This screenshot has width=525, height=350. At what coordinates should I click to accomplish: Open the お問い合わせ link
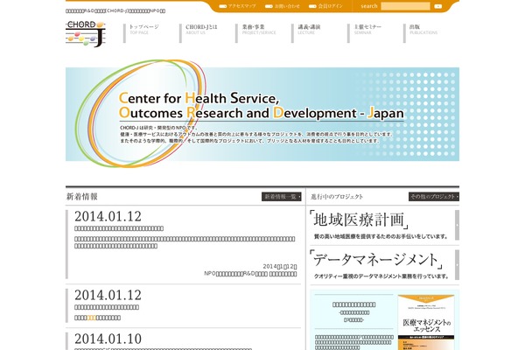coord(283,6)
